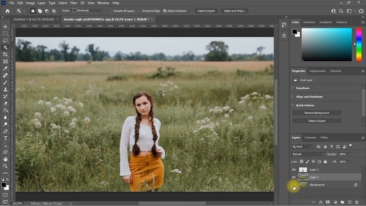
Task: Create a new layer with plus icon
Action: coord(349,202)
